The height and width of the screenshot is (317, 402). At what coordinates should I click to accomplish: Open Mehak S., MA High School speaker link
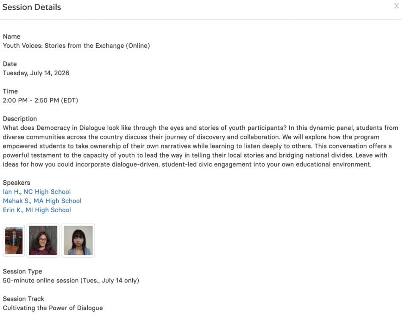coord(42,201)
